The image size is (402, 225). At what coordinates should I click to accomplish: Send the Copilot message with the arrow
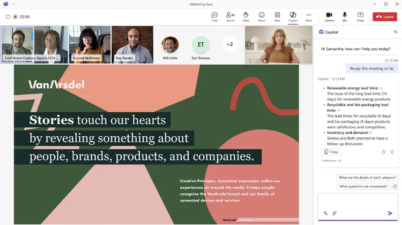pyautogui.click(x=390, y=213)
